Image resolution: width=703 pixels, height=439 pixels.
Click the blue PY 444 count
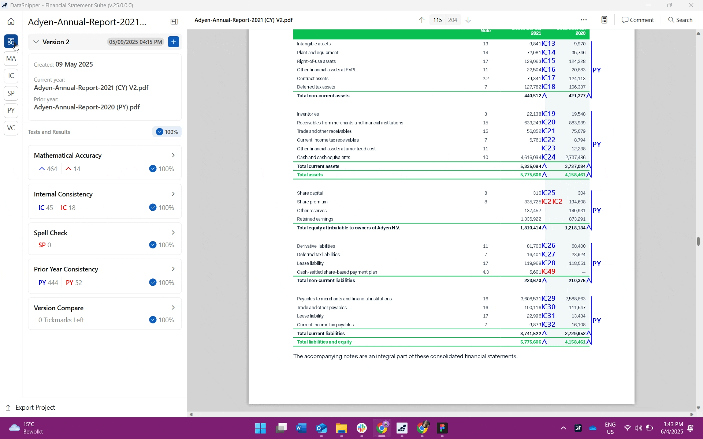[x=48, y=283]
